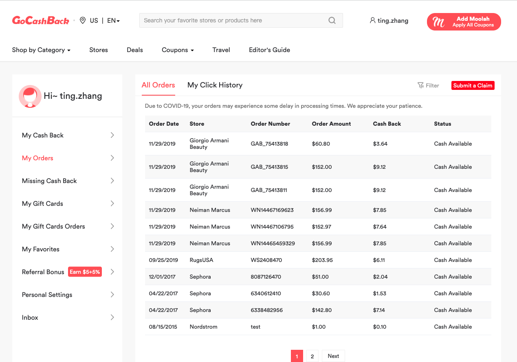
Task: Click order number 6338482956
Action: (x=267, y=310)
